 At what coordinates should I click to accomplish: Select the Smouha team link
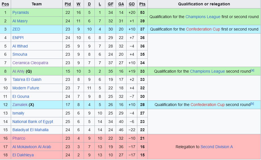[x=20, y=54]
